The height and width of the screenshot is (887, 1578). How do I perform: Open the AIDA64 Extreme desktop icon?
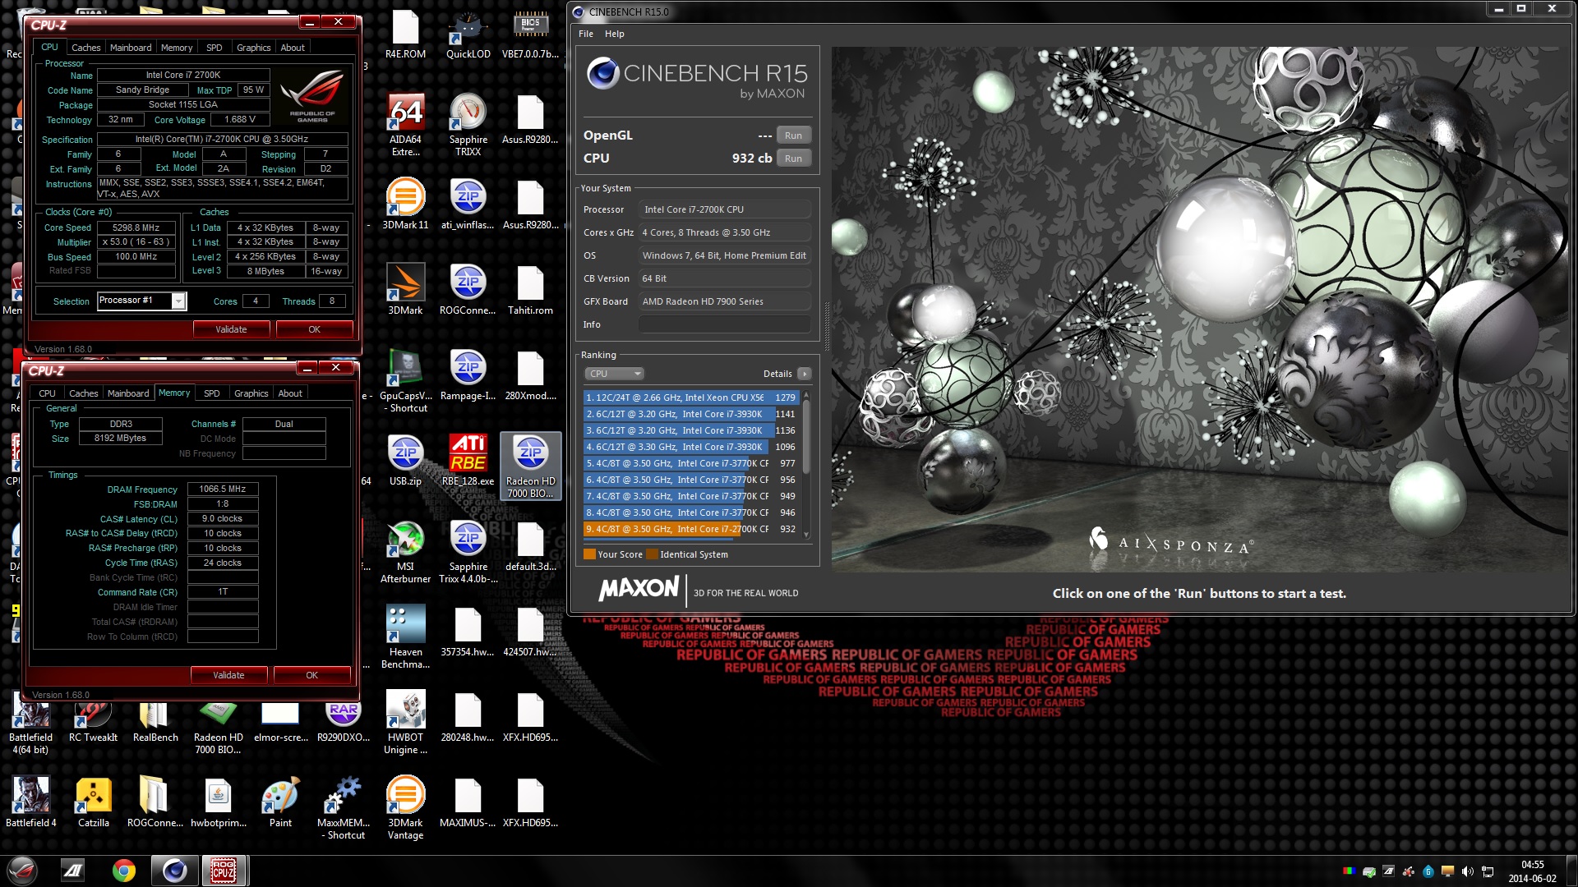tap(405, 125)
